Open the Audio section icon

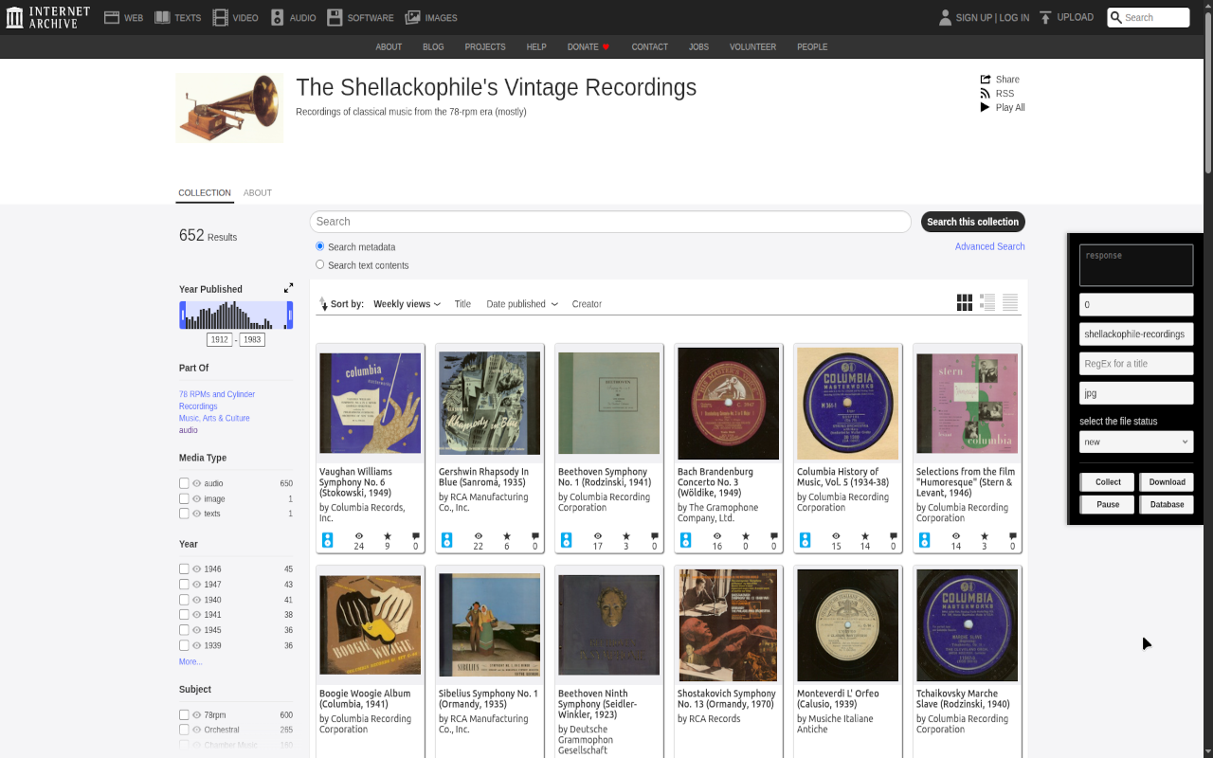pyautogui.click(x=278, y=17)
